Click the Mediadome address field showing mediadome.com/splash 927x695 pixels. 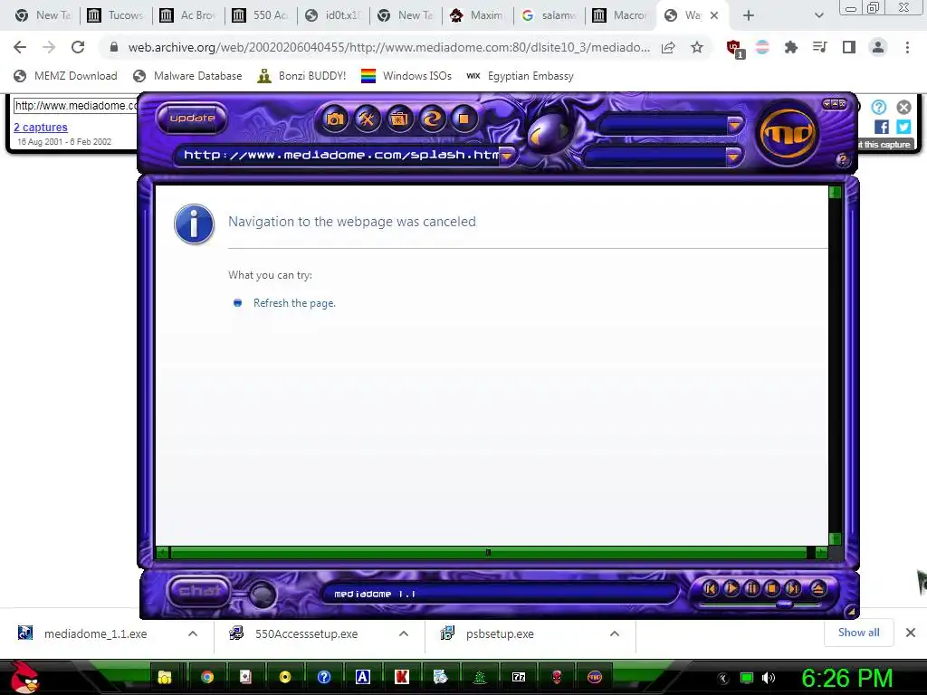339,156
